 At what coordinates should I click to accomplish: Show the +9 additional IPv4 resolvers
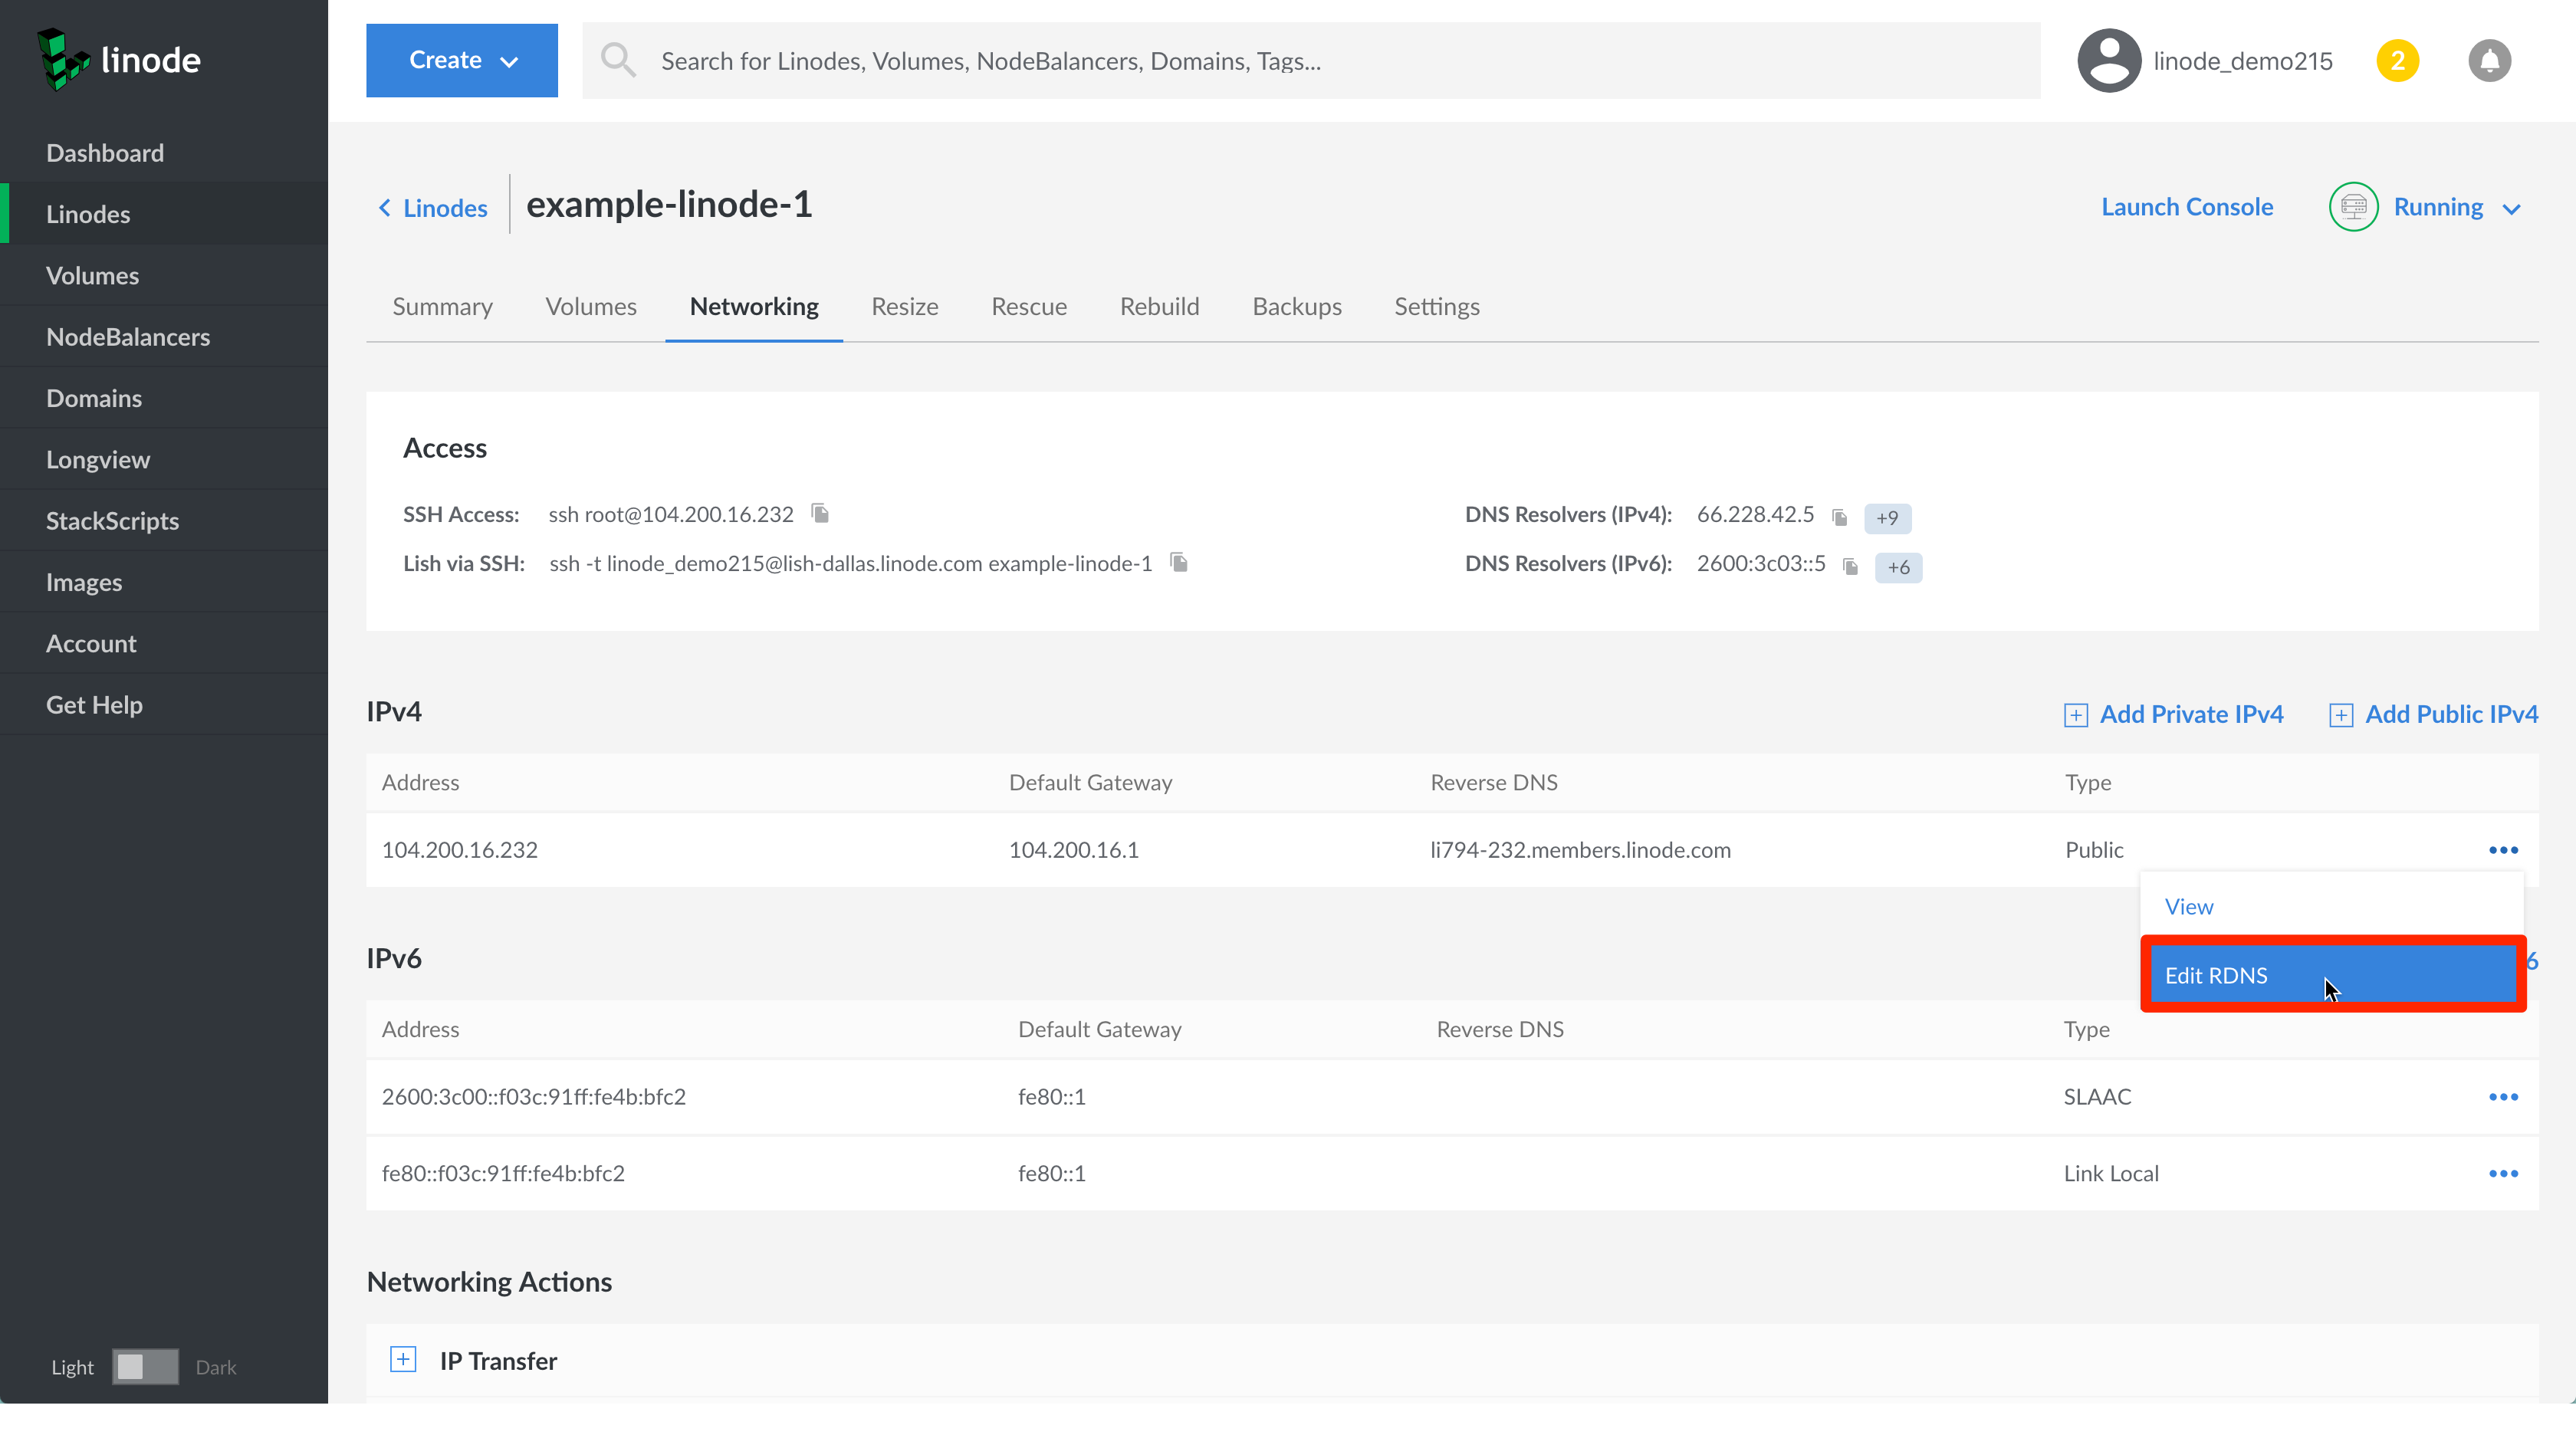tap(1886, 517)
